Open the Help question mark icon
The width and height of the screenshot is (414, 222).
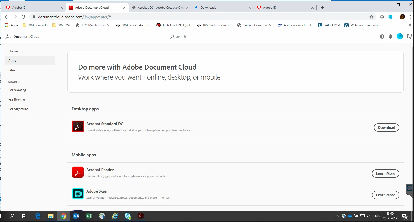[x=382, y=36]
